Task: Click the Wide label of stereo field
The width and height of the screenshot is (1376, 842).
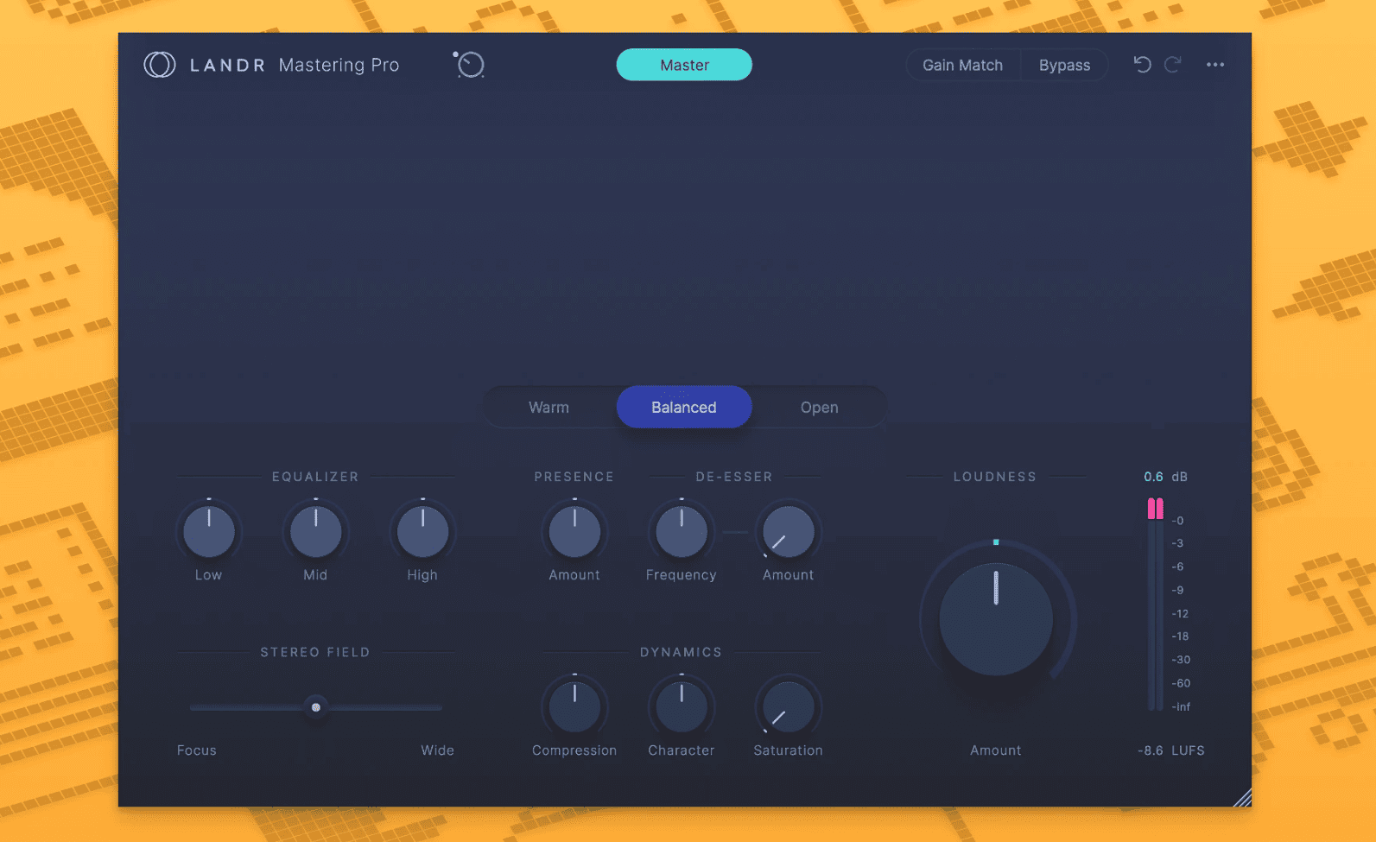Action: click(x=437, y=750)
